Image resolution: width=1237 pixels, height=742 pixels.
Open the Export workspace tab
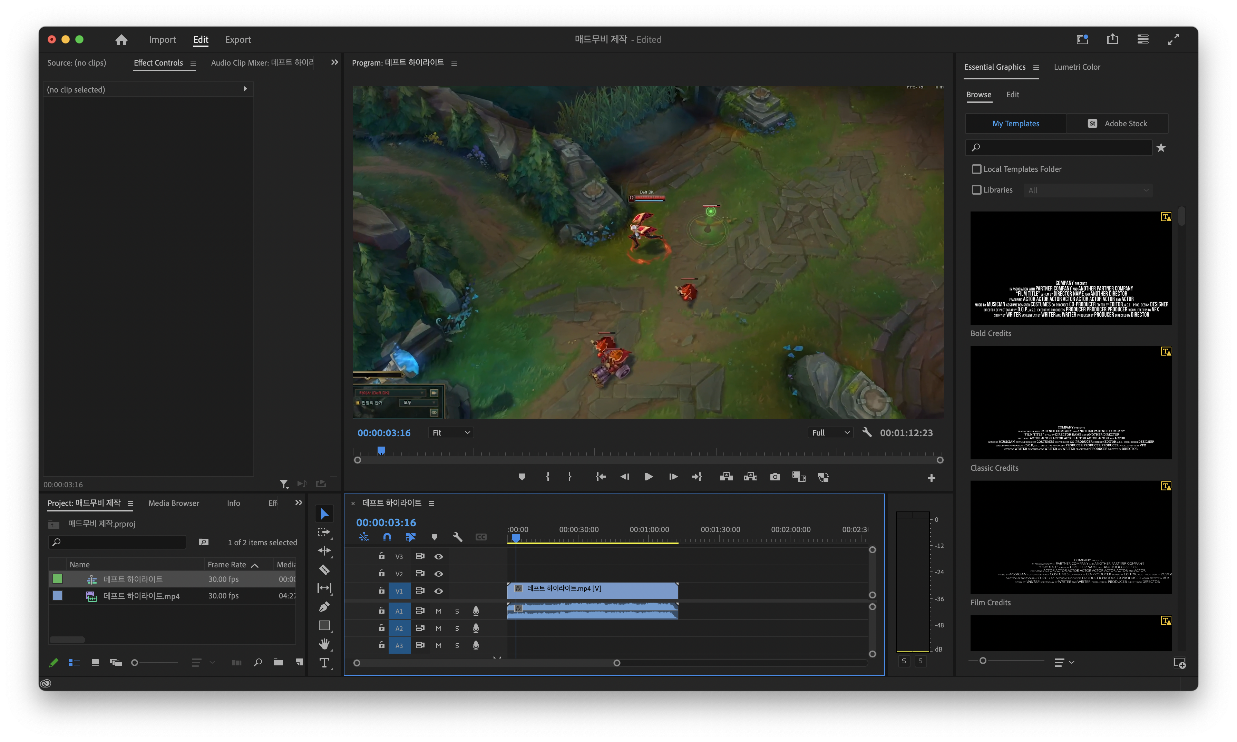coord(237,39)
